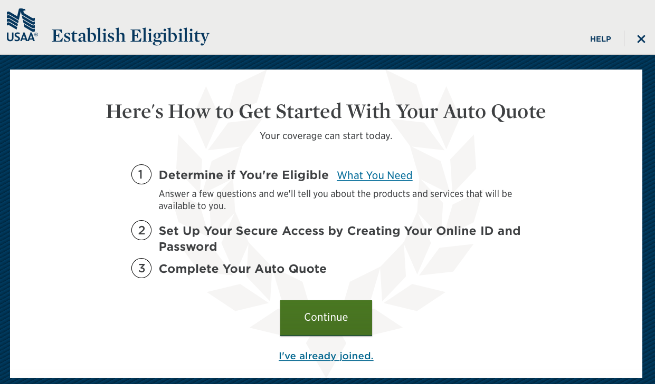Select the step 1 circle indicator
Viewport: 655px width, 384px height.
tap(141, 174)
